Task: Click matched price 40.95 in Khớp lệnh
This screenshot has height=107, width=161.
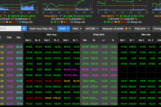Action: coord(85,47)
